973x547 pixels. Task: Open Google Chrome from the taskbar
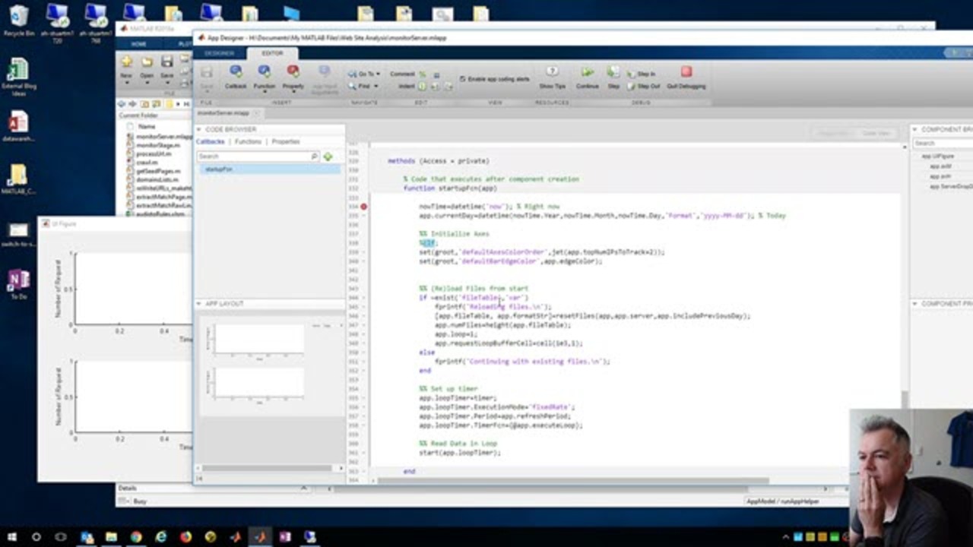point(136,537)
